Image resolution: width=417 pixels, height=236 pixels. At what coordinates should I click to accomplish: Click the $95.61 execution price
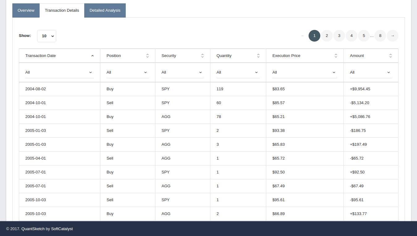pyautogui.click(x=279, y=200)
